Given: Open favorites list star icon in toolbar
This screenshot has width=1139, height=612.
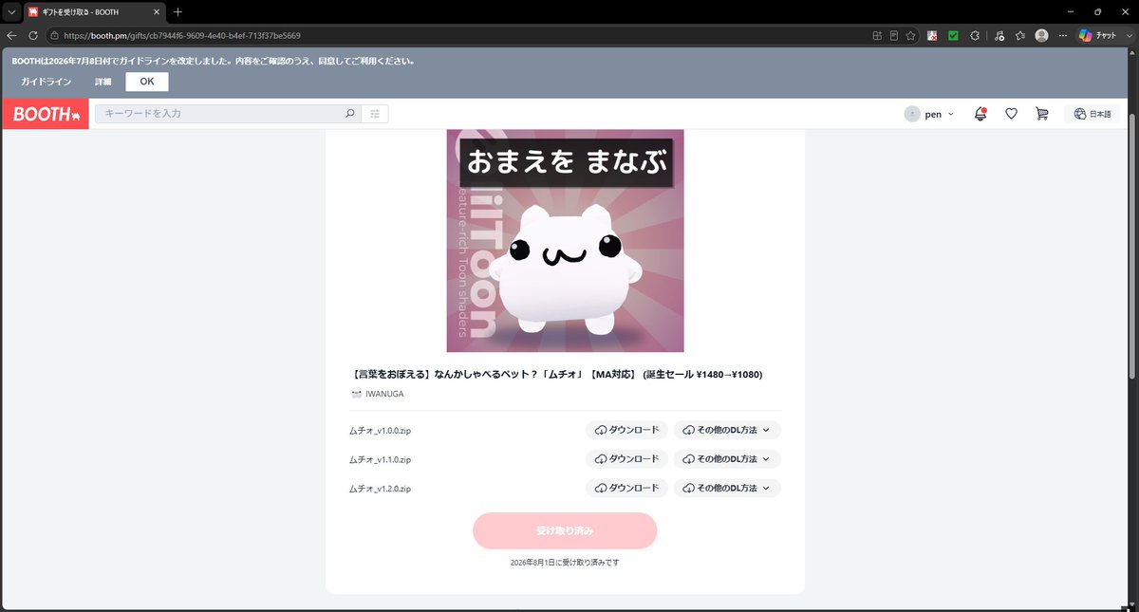Looking at the screenshot, I should [x=1020, y=35].
